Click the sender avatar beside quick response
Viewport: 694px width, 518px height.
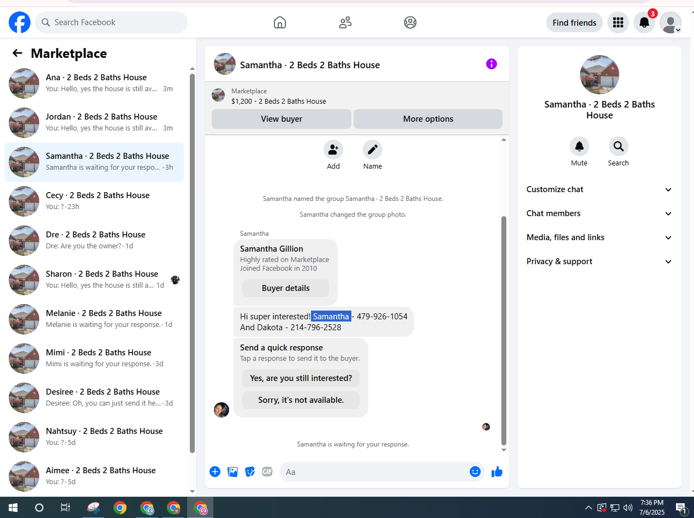tap(222, 410)
